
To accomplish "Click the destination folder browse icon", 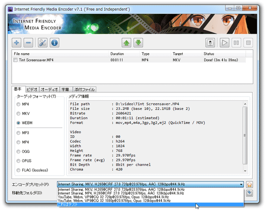I will coord(250,193).
